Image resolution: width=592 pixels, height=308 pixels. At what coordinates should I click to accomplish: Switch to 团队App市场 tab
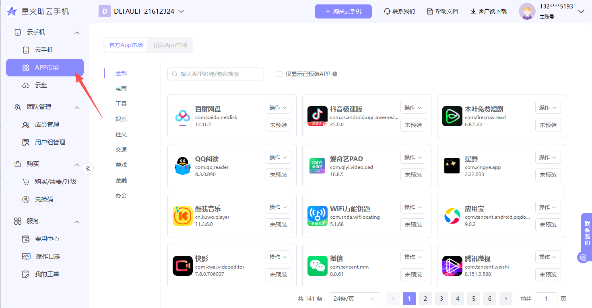point(170,45)
